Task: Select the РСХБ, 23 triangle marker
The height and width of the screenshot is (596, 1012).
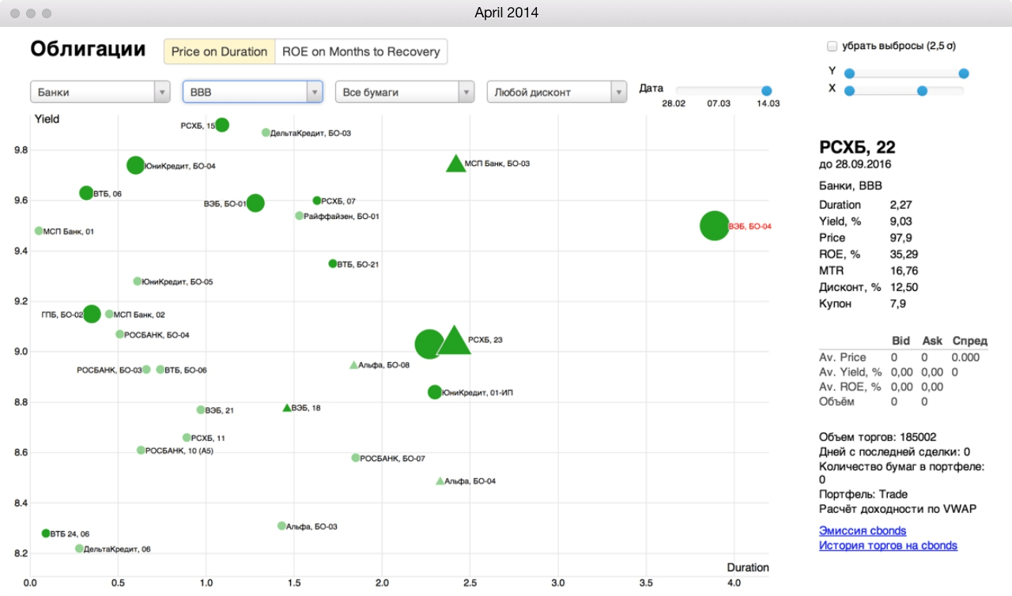Action: (x=454, y=341)
